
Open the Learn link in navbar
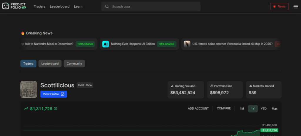pos(78,6)
